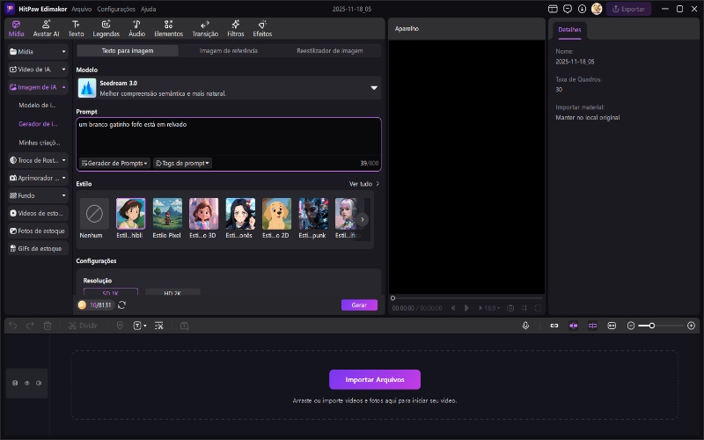Screen dimensions: 704x440
Task: Refresh the credits counter icon
Action: [x=121, y=304]
